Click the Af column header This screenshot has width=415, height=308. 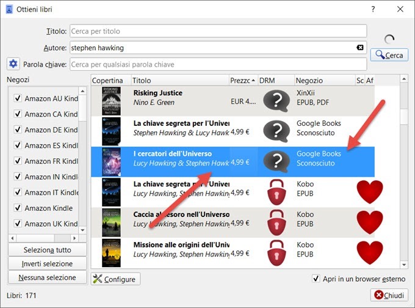pos(370,80)
